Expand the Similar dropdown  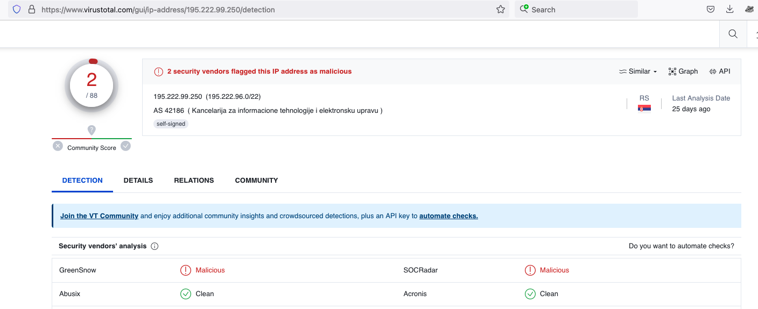point(638,71)
